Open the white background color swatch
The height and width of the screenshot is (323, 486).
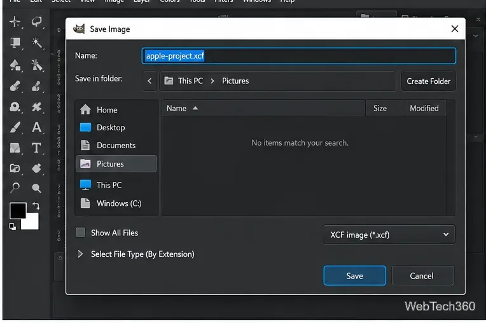pyautogui.click(x=32, y=223)
